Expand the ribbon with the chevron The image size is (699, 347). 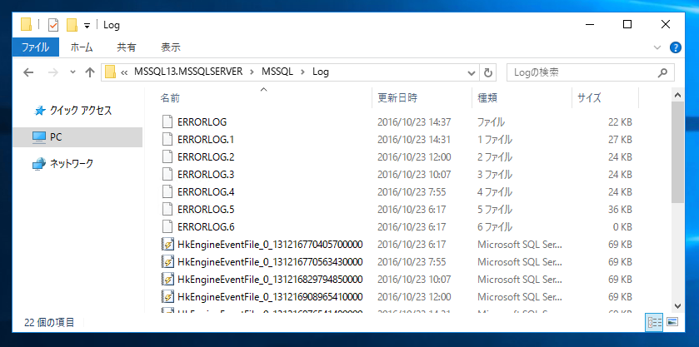click(657, 47)
